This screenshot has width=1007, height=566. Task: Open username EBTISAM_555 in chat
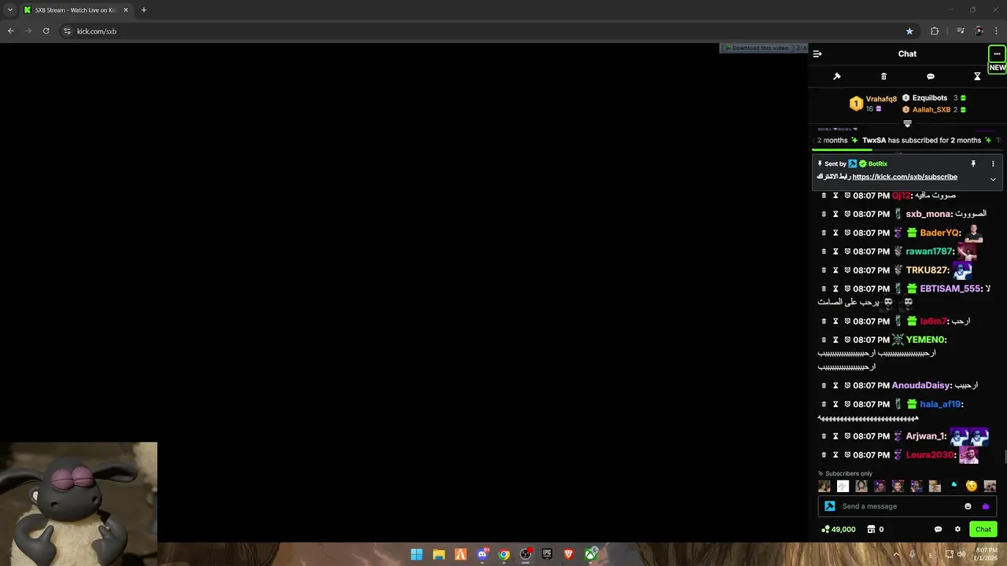point(950,289)
